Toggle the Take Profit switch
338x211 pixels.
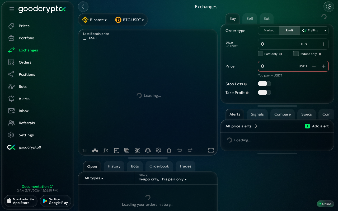pos(265,92)
